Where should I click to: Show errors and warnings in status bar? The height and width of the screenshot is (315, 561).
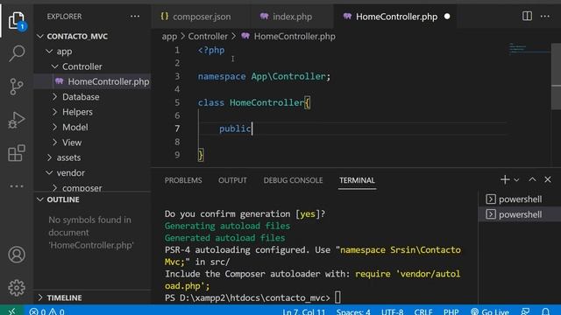pyautogui.click(x=46, y=311)
